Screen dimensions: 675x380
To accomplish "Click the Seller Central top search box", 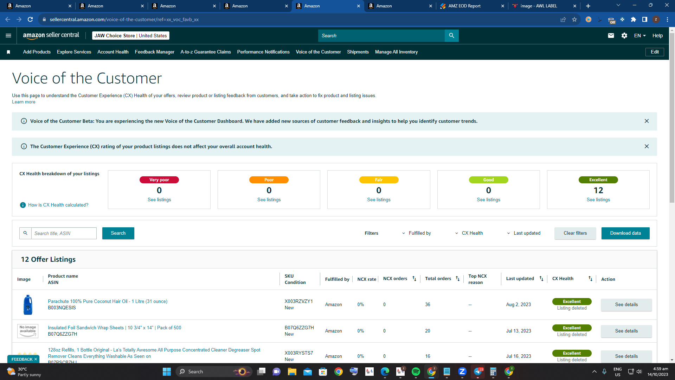I will [x=381, y=36].
